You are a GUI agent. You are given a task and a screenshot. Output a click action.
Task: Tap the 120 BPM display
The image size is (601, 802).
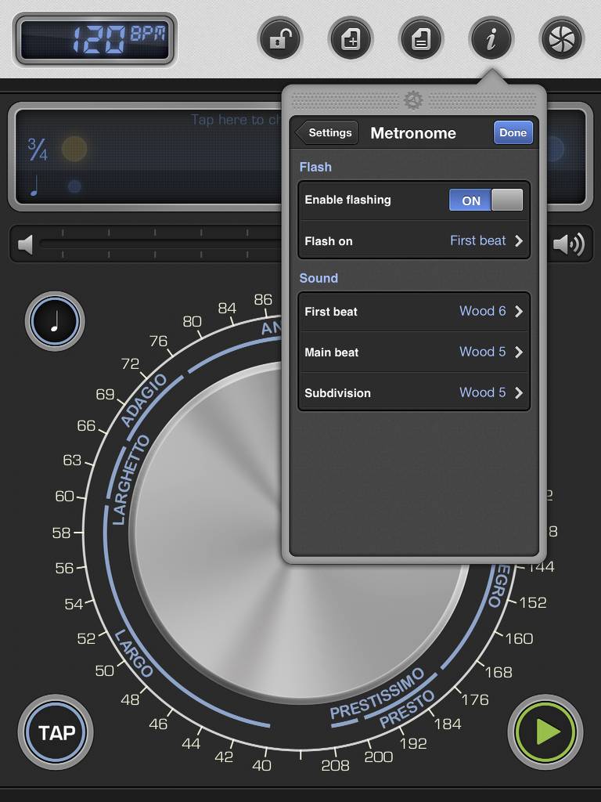95,39
